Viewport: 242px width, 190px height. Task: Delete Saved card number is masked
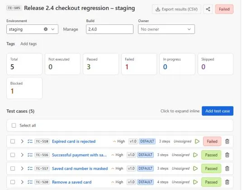[x=227, y=168]
